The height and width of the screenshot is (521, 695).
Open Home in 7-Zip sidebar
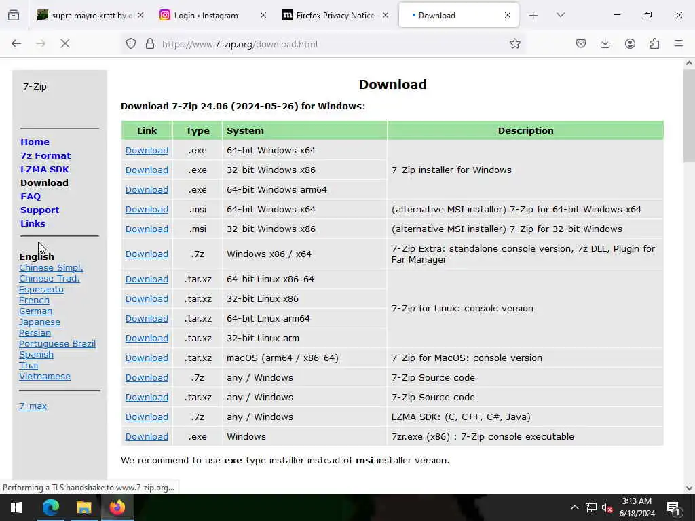35,142
